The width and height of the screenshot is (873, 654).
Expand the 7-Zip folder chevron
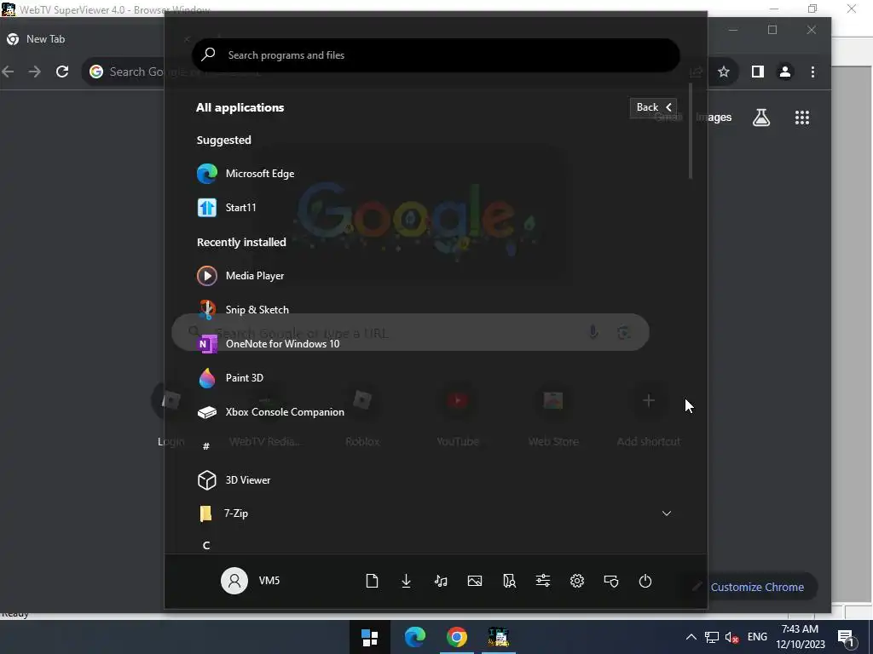coord(667,513)
